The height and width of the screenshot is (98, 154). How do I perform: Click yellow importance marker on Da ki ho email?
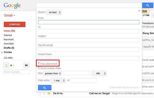(49, 93)
